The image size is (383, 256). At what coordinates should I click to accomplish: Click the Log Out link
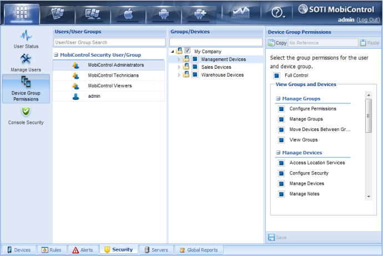368,20
